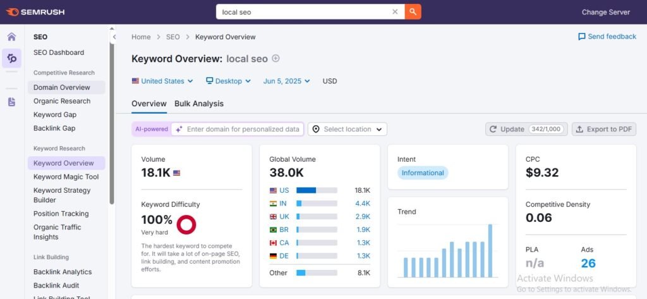Open the Desktop device dropdown
This screenshot has height=299, width=647.
click(228, 81)
